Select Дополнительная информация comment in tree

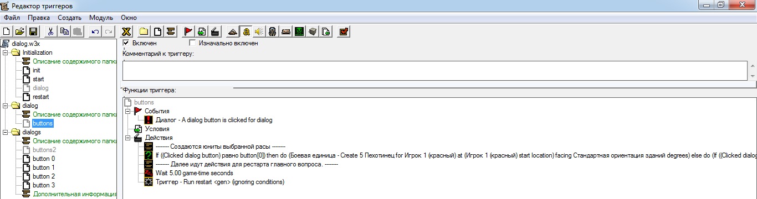(74, 194)
